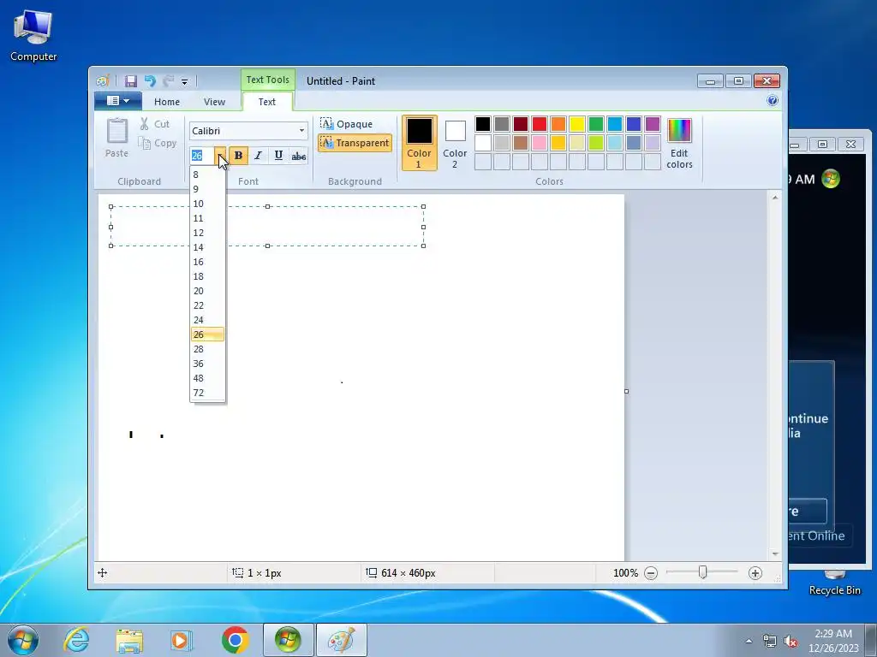Select Color 1 foreground button
Screen dimensions: 877x657
(419, 143)
